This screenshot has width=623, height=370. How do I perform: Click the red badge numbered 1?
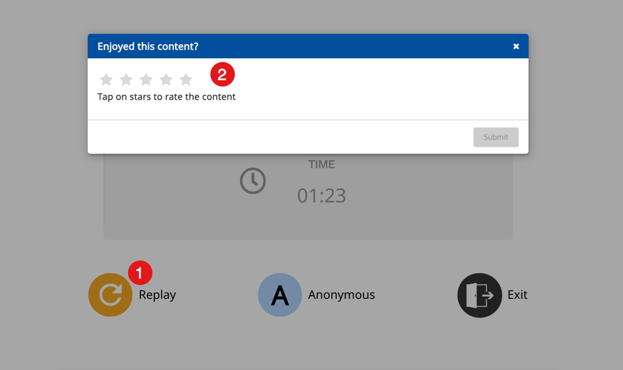click(141, 272)
